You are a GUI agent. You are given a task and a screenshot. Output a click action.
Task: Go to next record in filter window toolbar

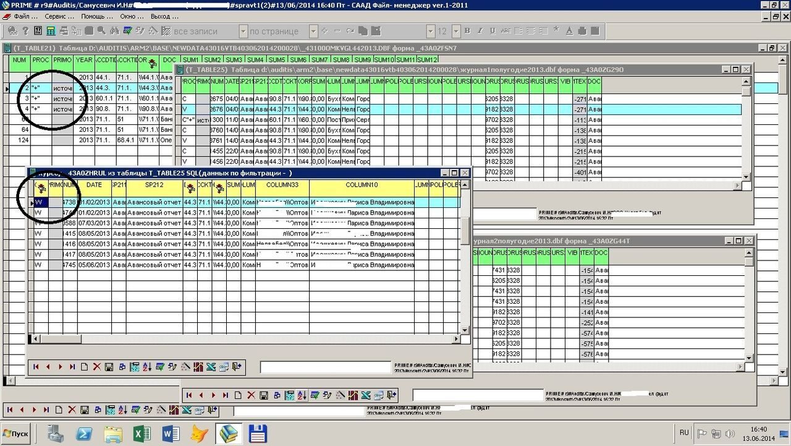61,367
